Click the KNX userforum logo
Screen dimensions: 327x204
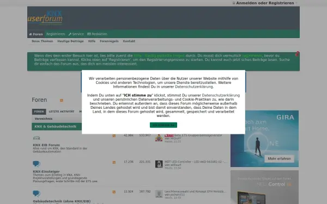(45, 18)
